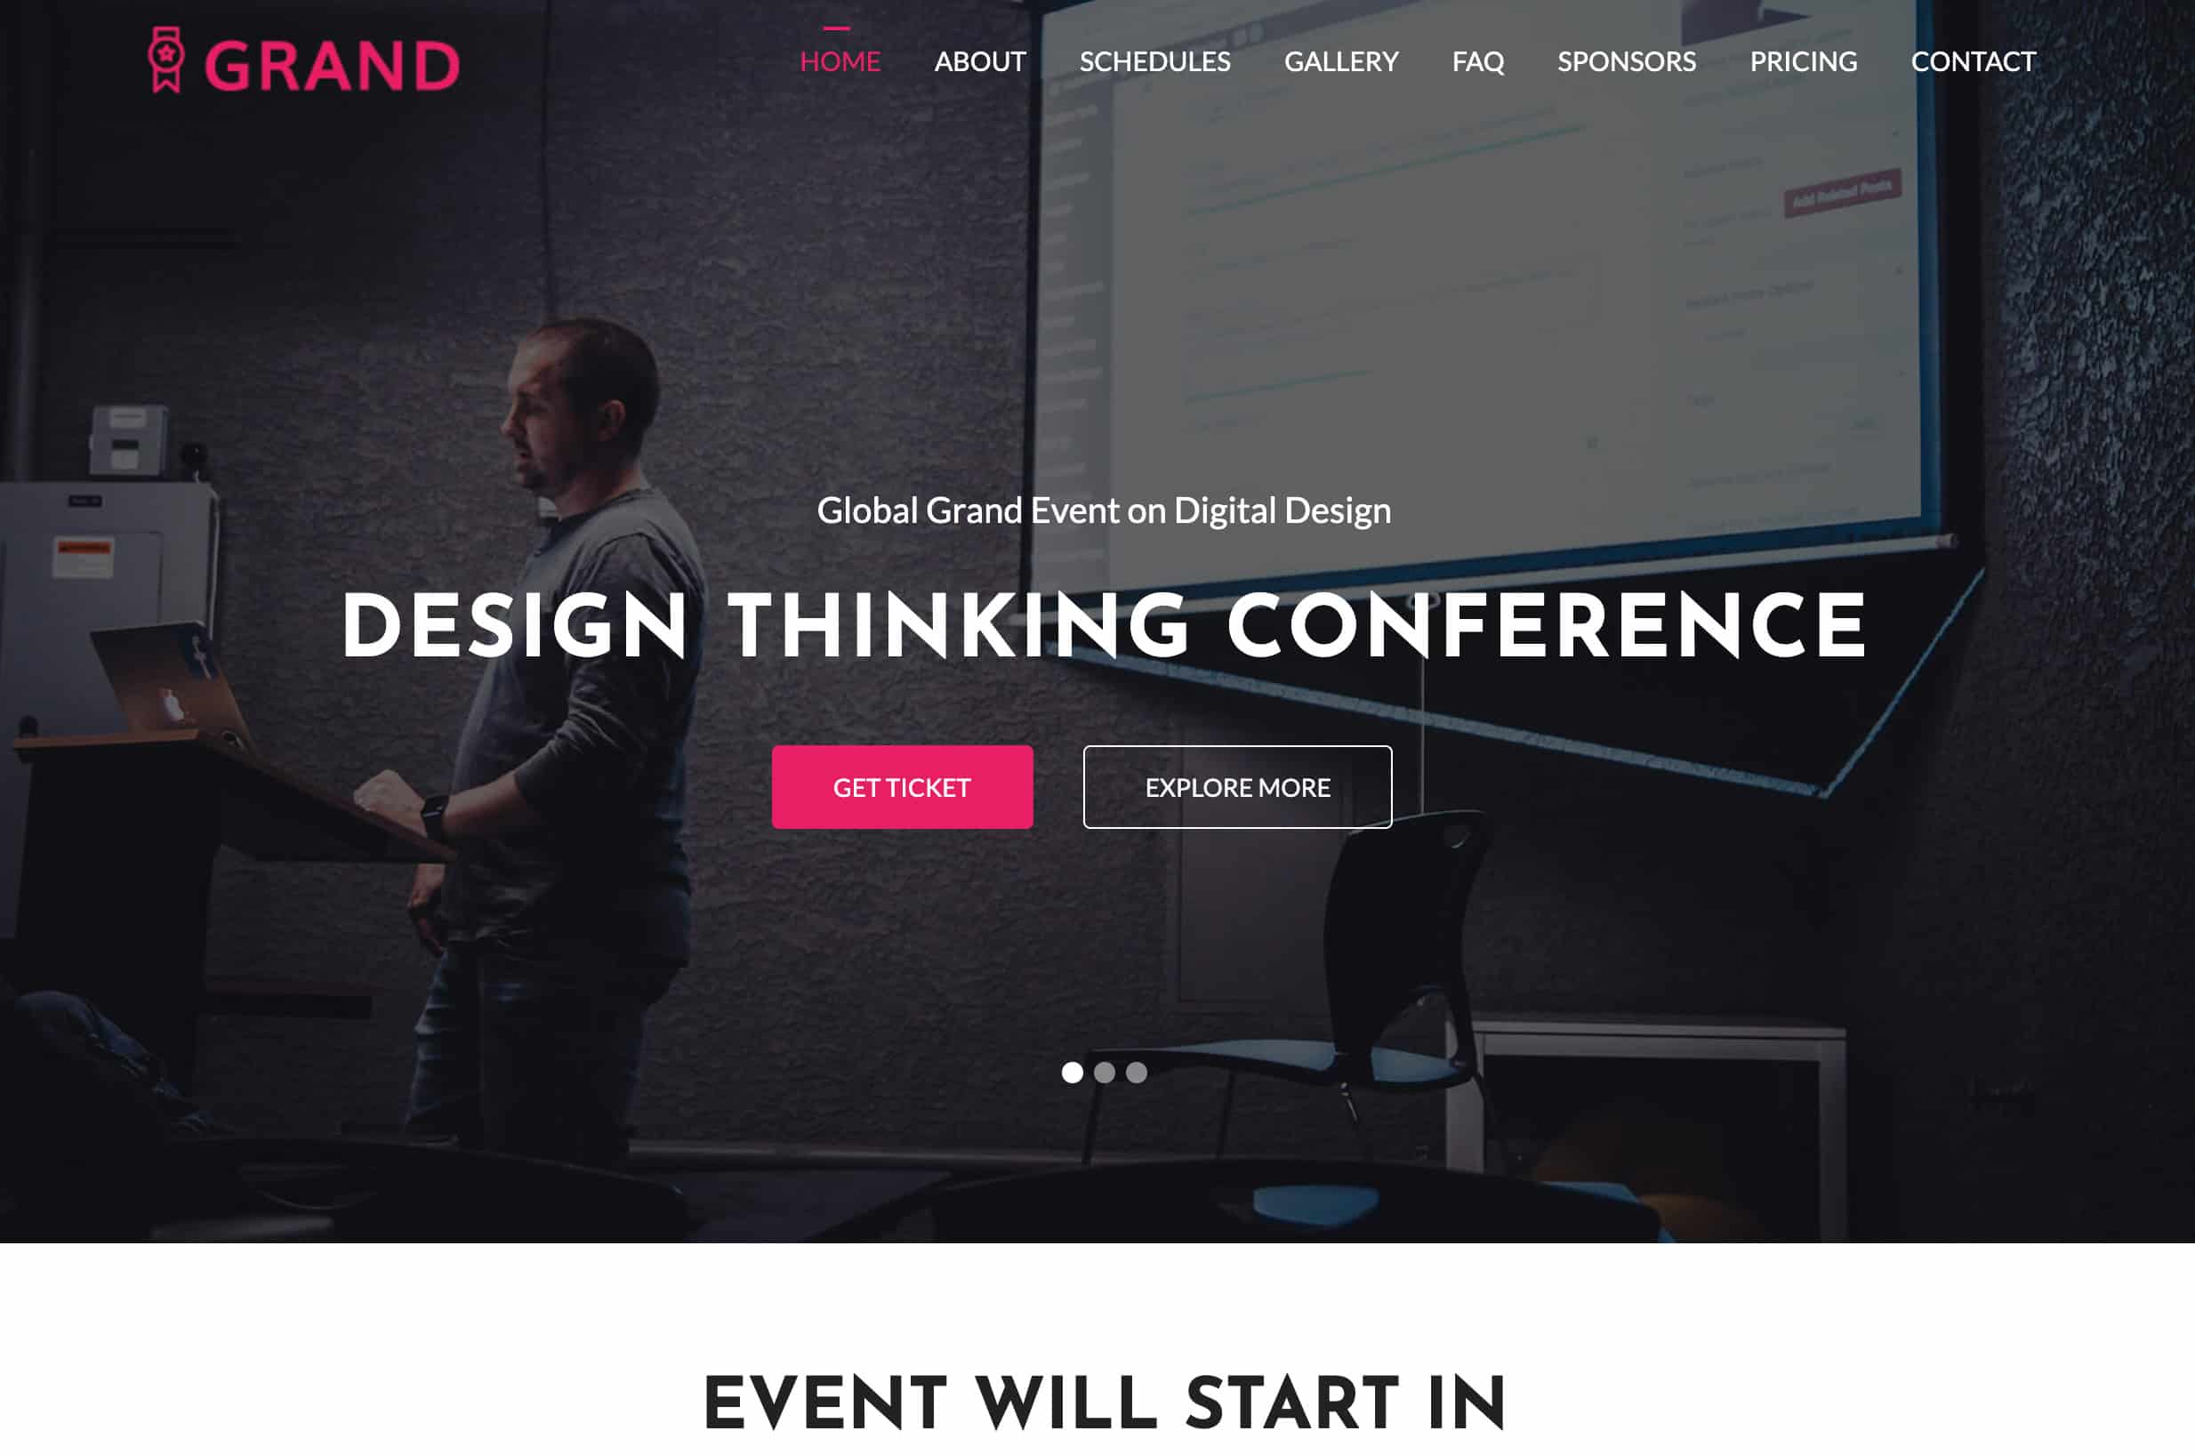Navigate to the HOME menu item
Viewport: 2195px width, 1455px height.
(838, 60)
